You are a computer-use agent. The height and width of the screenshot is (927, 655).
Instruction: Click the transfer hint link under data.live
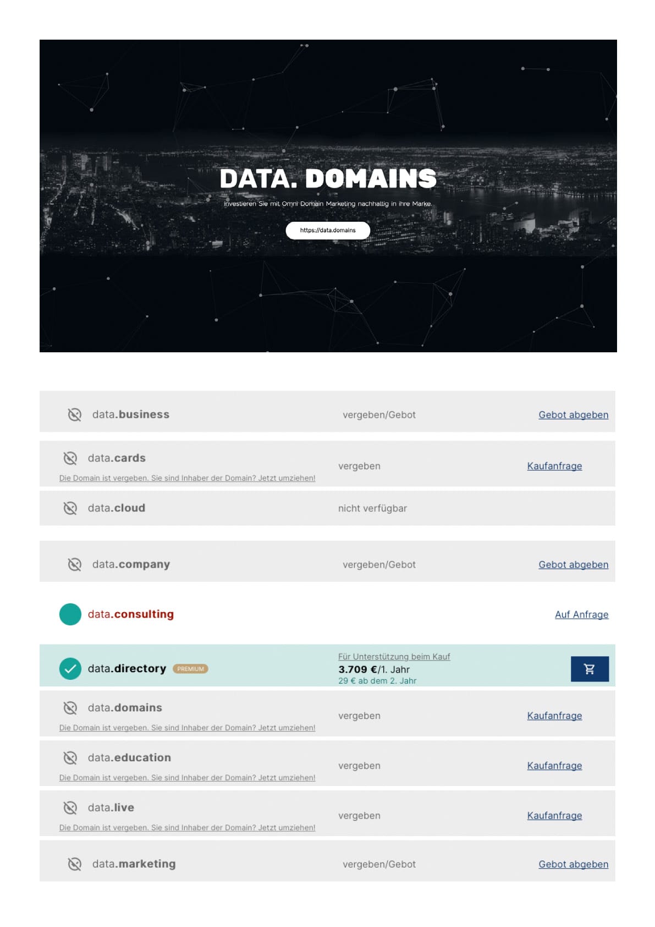(187, 827)
